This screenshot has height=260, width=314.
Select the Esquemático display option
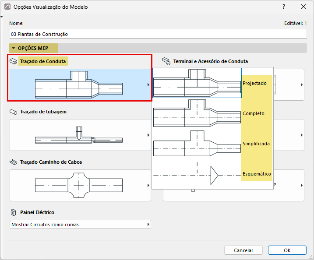[x=213, y=174]
